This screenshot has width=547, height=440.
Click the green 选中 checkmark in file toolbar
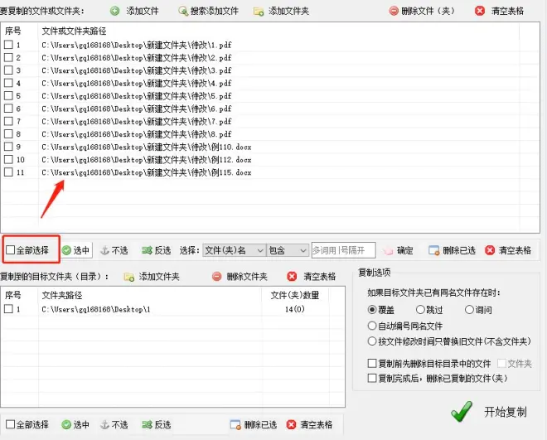[x=66, y=250]
